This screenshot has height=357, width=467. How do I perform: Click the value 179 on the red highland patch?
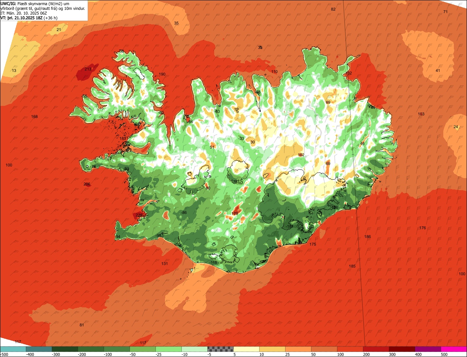point(235,214)
